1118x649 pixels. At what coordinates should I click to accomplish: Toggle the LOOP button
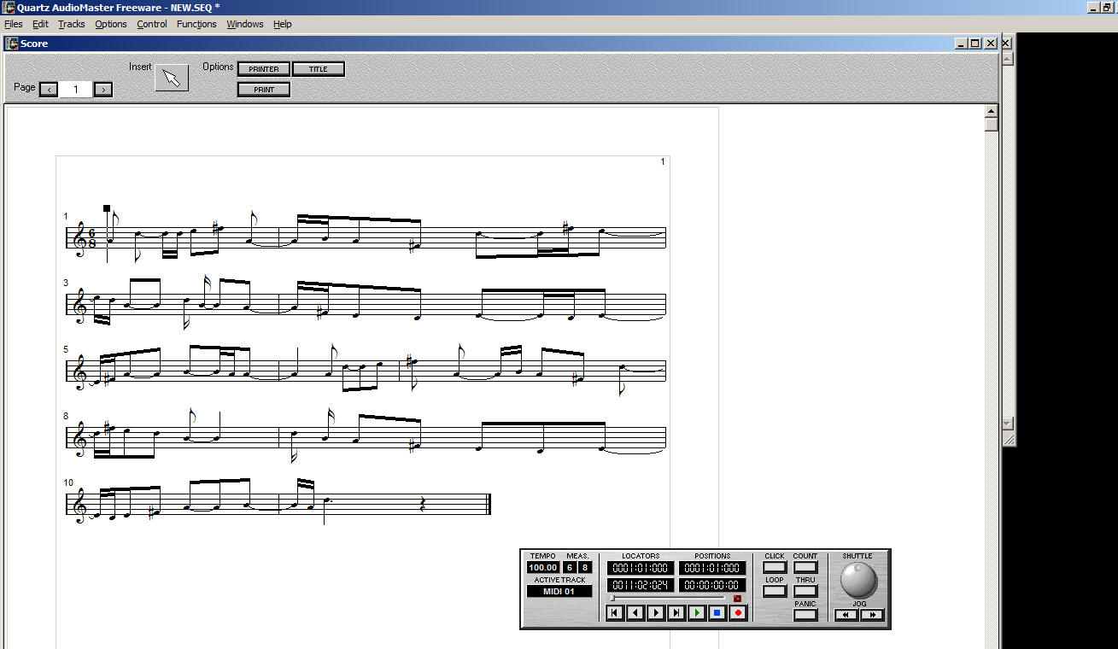point(775,591)
